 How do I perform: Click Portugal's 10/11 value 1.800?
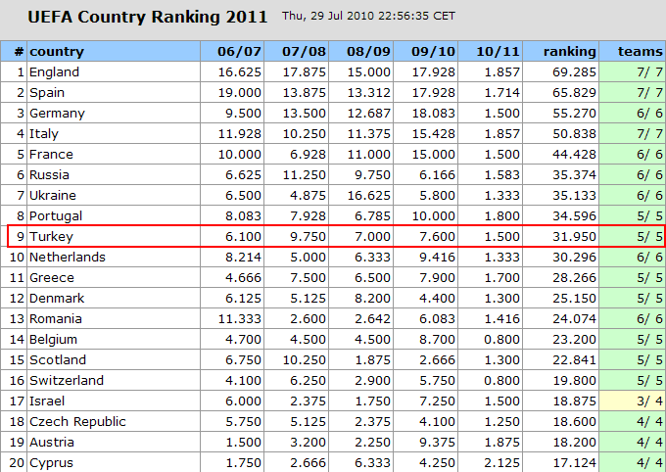click(x=501, y=216)
